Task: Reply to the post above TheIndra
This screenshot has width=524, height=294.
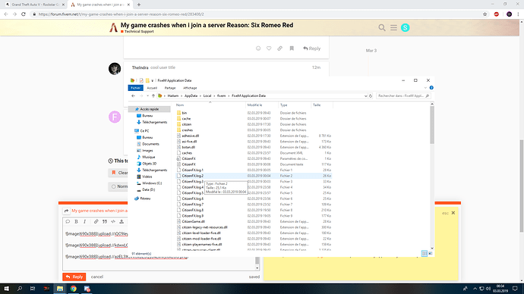Action: (312, 48)
